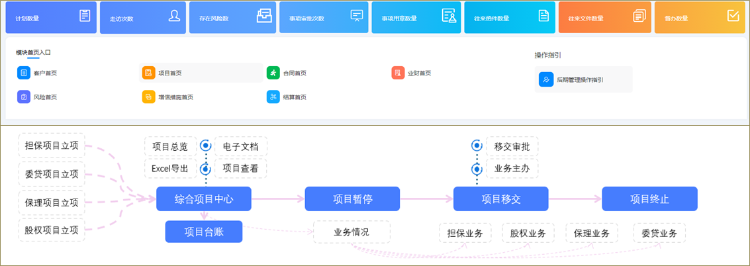The width and height of the screenshot is (750, 266).
Task: Open 业财首页 via its red icon
Action: coord(397,73)
